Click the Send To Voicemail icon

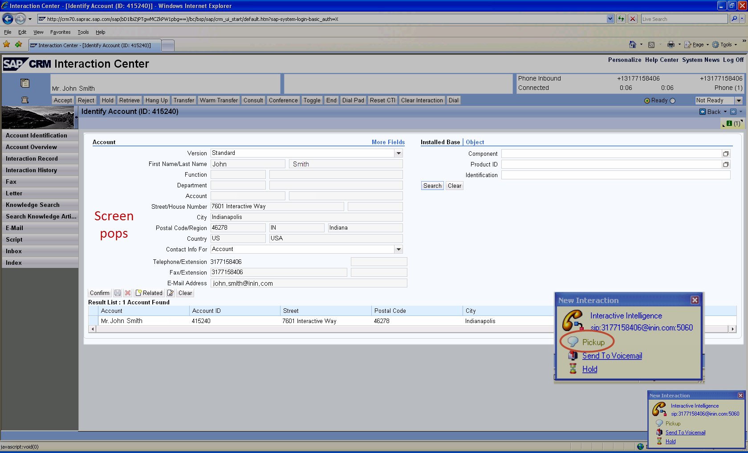click(573, 356)
